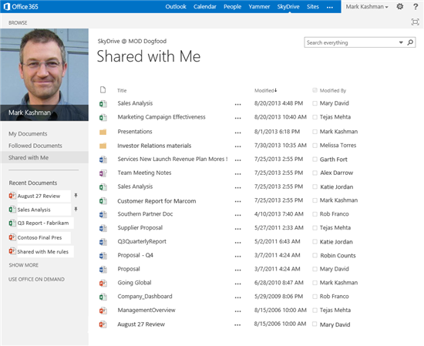Open ellipsis menu for Team Meeting Notes
This screenshot has height=346, width=424.
238,174
